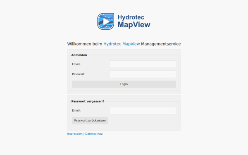Focus the Email field under Anmelden
This screenshot has height=155, width=248.
tap(143, 64)
